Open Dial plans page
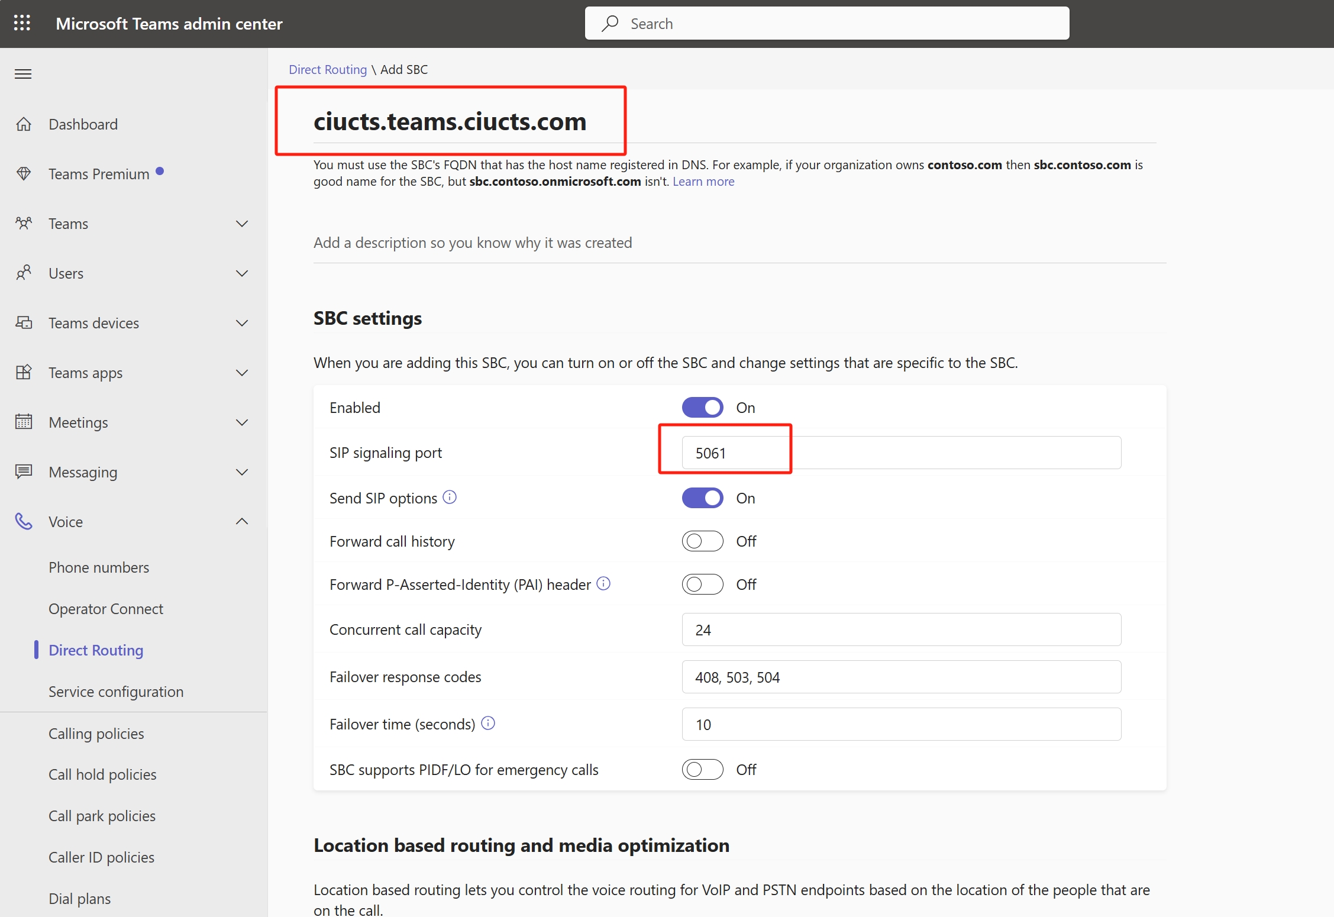The height and width of the screenshot is (917, 1334). pyautogui.click(x=80, y=899)
